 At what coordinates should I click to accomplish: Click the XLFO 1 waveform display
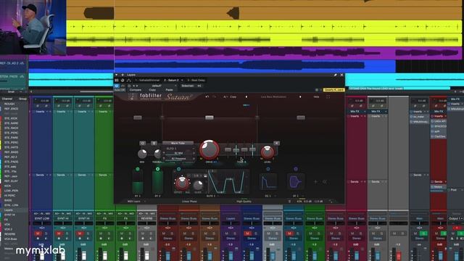(228, 182)
